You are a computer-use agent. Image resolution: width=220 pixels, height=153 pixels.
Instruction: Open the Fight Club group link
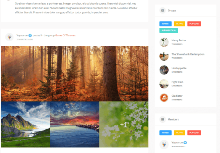[x=177, y=82]
